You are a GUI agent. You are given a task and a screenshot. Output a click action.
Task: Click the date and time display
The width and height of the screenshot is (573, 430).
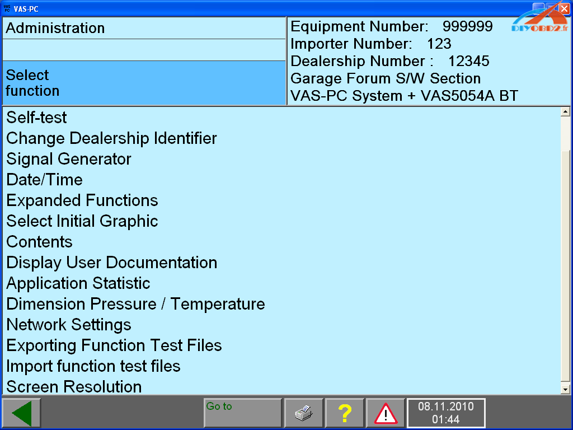[x=446, y=413]
